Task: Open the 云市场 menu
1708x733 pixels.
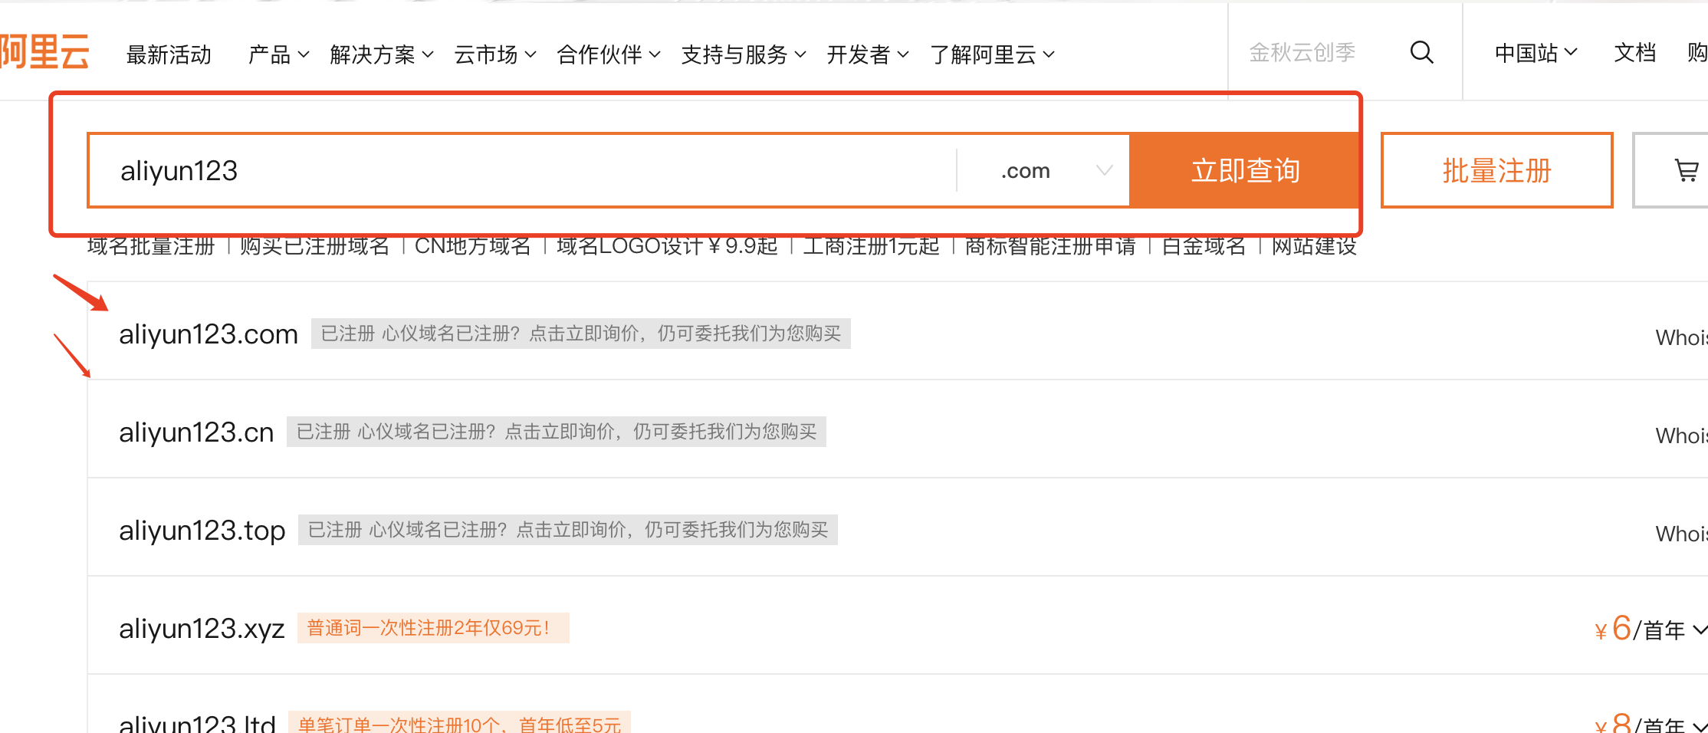Action: coord(494,54)
